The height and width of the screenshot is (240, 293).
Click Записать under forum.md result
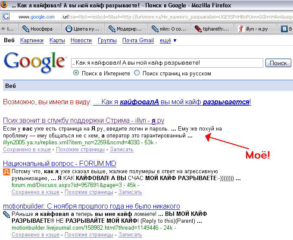click(x=130, y=192)
